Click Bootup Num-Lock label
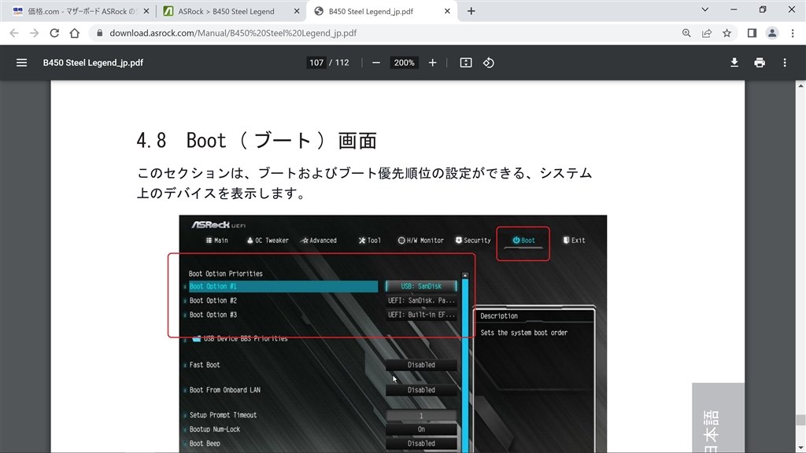This screenshot has width=806, height=453. pos(214,429)
